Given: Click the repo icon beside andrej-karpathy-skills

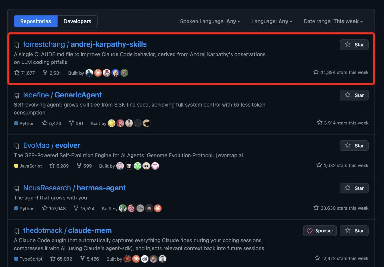Looking at the screenshot, I should [x=17, y=45].
